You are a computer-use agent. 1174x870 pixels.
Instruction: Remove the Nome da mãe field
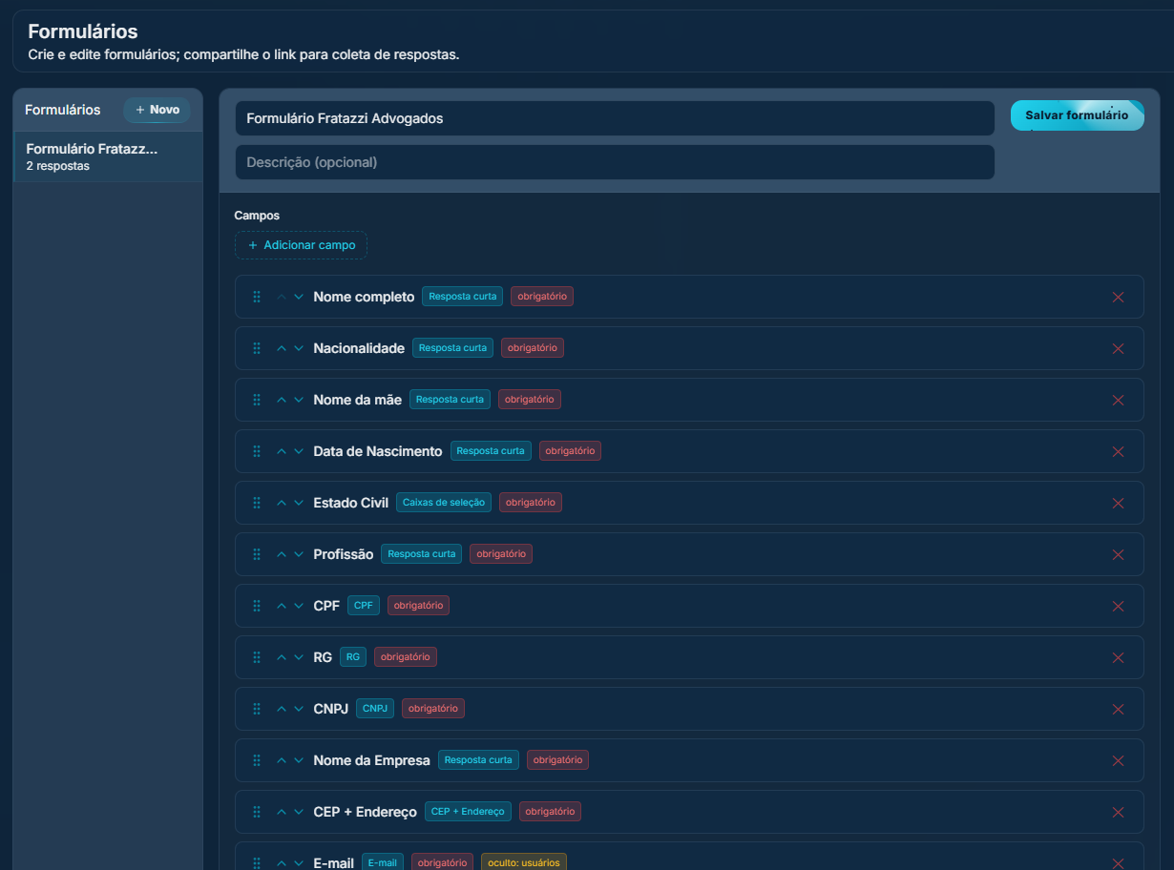click(x=1119, y=400)
